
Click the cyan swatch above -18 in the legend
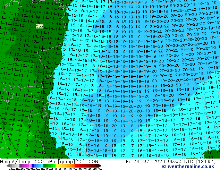[x=42, y=165]
